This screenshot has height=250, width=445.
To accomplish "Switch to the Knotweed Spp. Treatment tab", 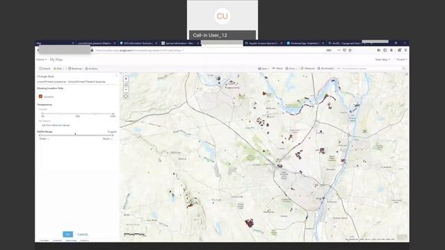I will pos(305,43).
